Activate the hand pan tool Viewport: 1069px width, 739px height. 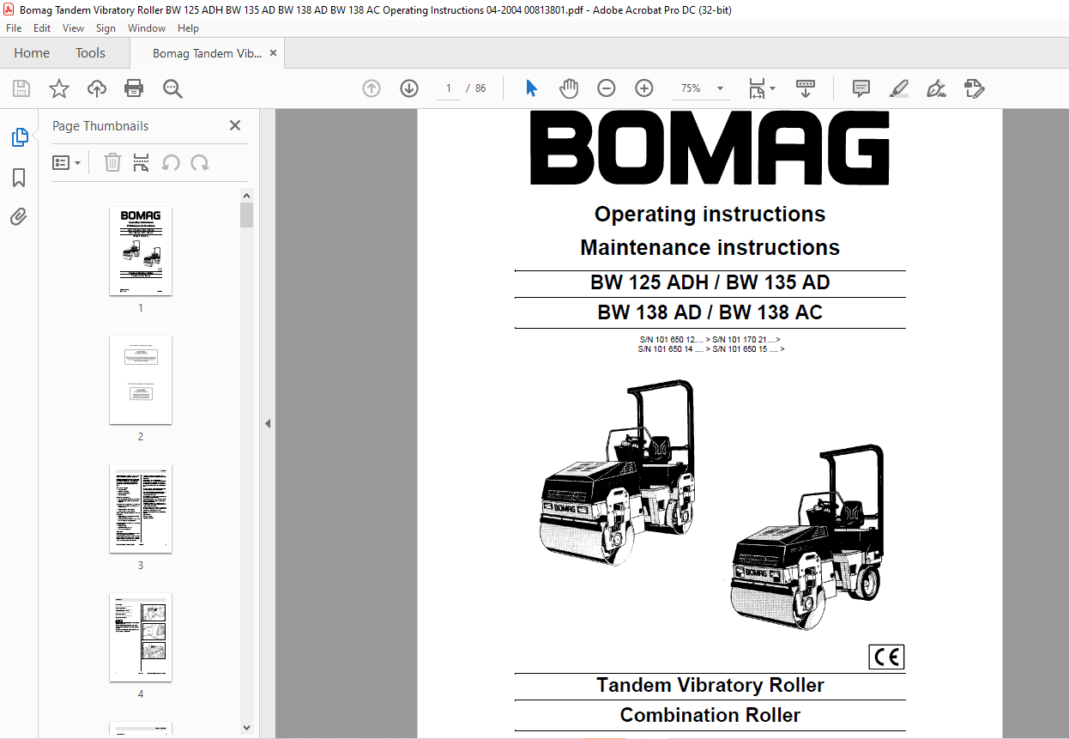tap(569, 88)
